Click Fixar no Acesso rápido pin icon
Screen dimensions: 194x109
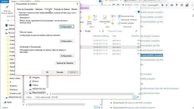[x=7, y=7]
